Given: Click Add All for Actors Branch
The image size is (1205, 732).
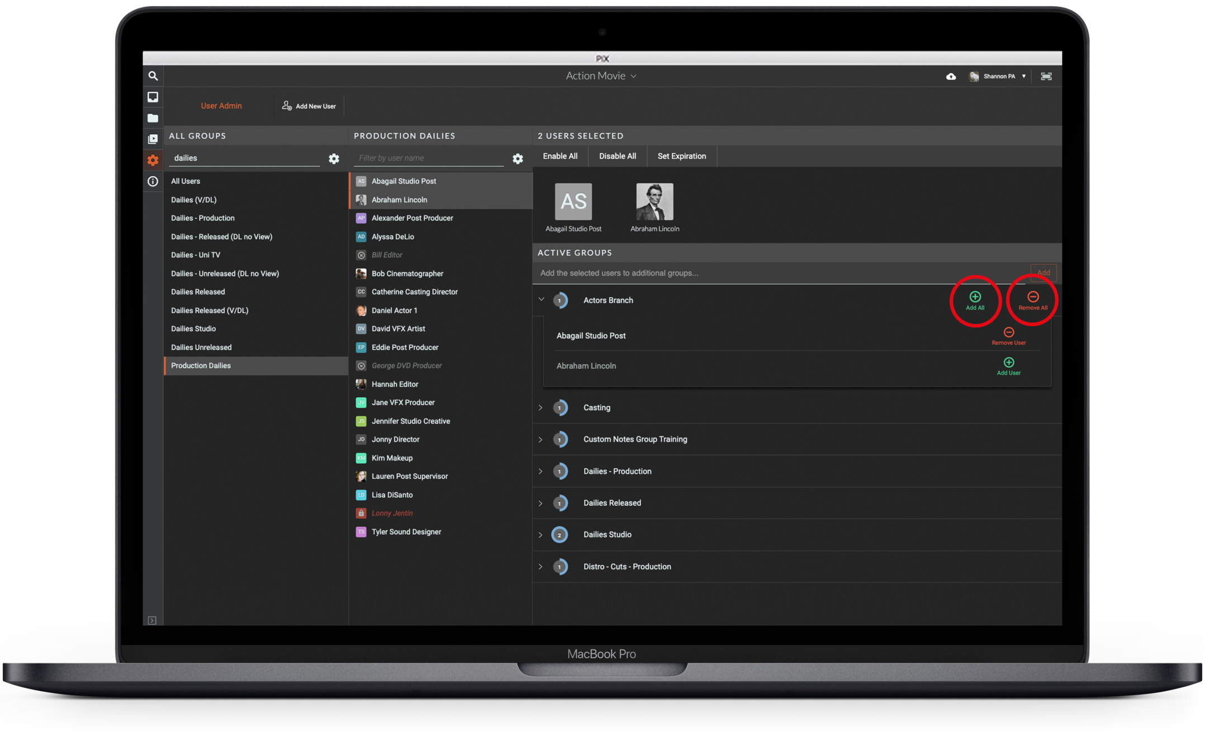Looking at the screenshot, I should [x=975, y=300].
